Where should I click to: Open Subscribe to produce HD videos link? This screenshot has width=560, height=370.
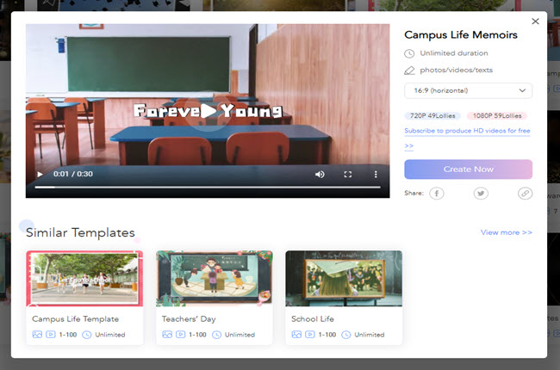pos(466,131)
